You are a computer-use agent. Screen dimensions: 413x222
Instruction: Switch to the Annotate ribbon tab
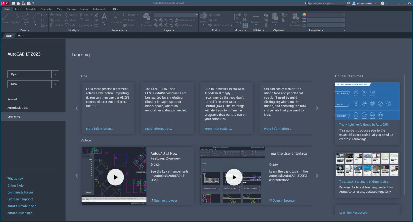click(31, 9)
